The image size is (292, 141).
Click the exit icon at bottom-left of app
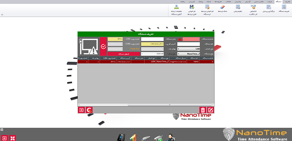point(5,138)
